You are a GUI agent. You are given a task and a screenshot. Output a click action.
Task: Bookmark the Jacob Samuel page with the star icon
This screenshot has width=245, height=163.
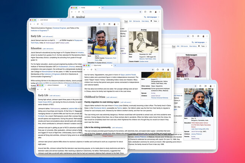tap(99, 24)
